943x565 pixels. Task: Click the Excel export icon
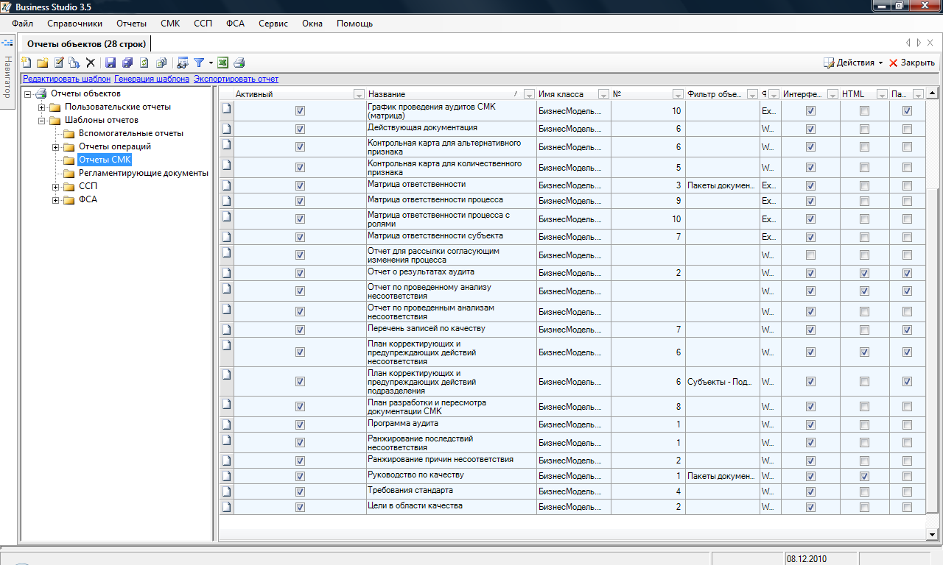(222, 63)
